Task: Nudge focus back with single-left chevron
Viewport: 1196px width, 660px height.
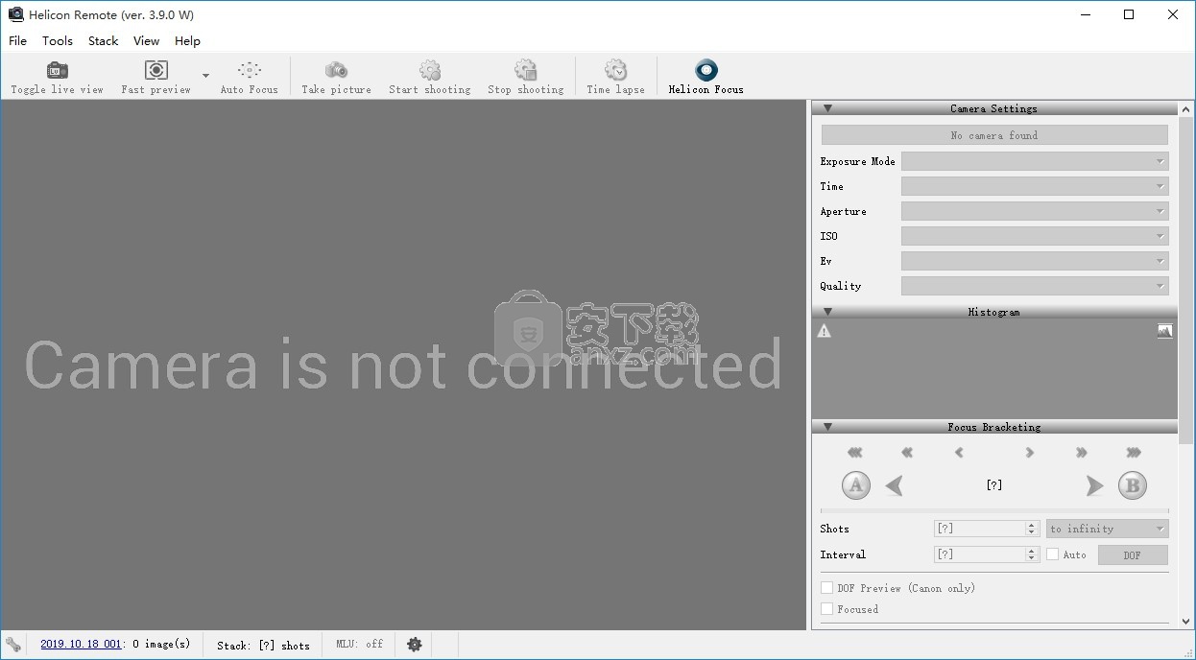Action: [x=959, y=453]
